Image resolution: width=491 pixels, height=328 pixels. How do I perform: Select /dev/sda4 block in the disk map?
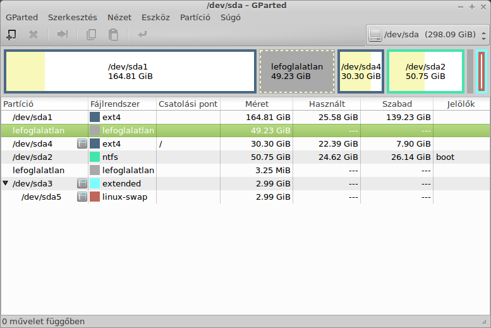tap(361, 71)
